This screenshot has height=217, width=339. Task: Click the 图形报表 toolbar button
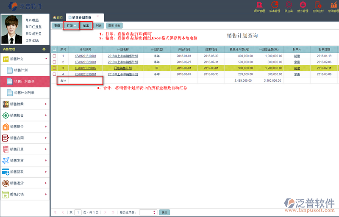(114, 26)
